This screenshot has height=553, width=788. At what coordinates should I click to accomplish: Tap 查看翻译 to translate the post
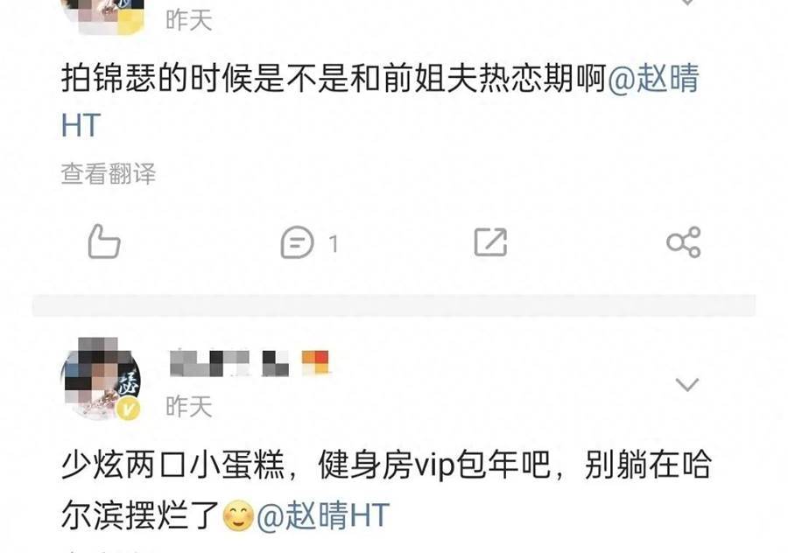pyautogui.click(x=109, y=173)
